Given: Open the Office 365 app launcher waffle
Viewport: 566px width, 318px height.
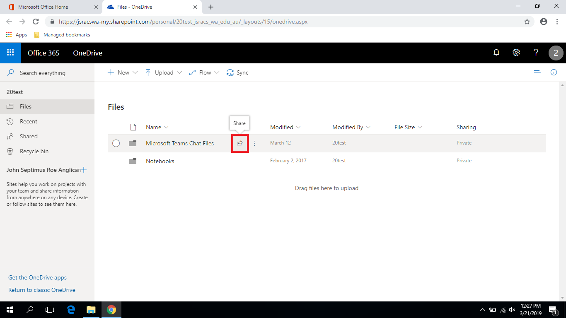Looking at the screenshot, I should click(x=10, y=53).
